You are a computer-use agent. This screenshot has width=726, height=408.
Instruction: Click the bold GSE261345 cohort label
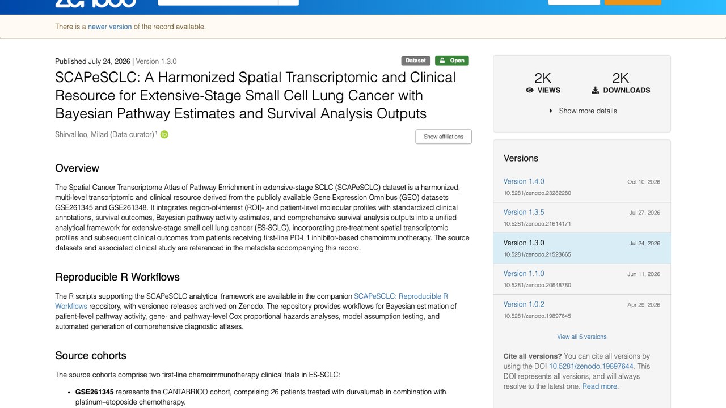tap(95, 392)
